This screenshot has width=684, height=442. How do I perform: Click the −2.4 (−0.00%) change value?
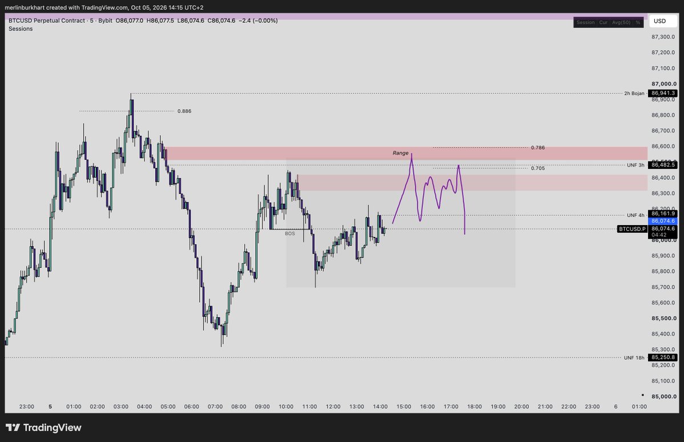coord(258,21)
